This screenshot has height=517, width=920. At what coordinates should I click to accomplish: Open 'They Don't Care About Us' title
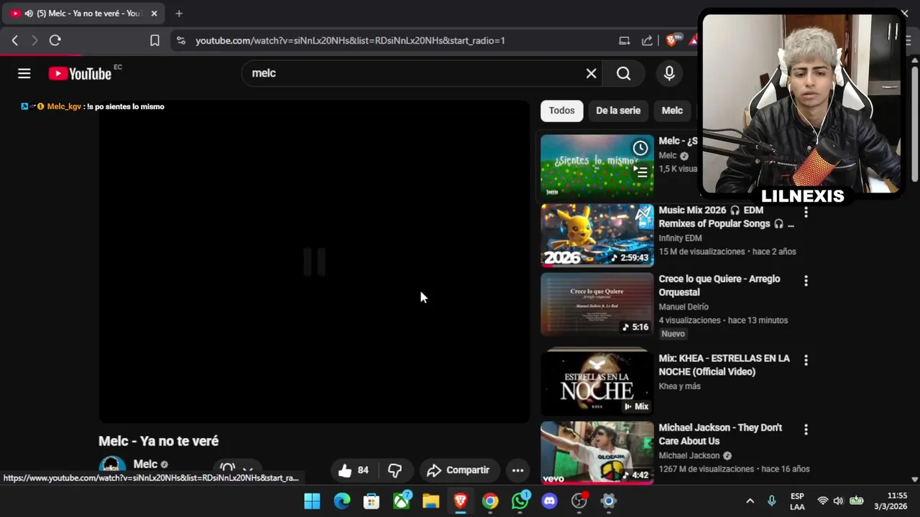pos(720,434)
